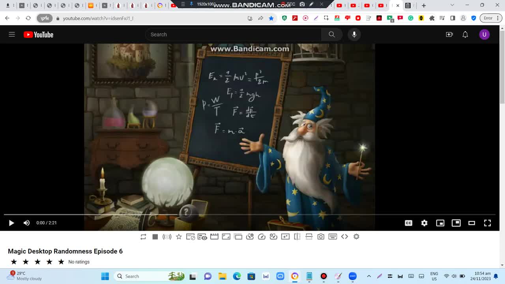Open a new browser tab
505x284 pixels.
click(424, 6)
